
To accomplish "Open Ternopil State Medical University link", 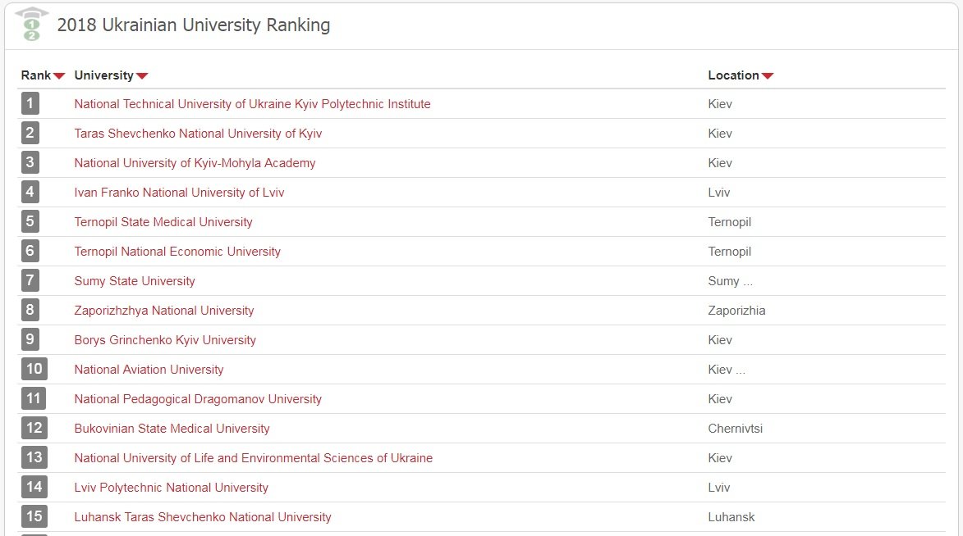I will coord(163,221).
